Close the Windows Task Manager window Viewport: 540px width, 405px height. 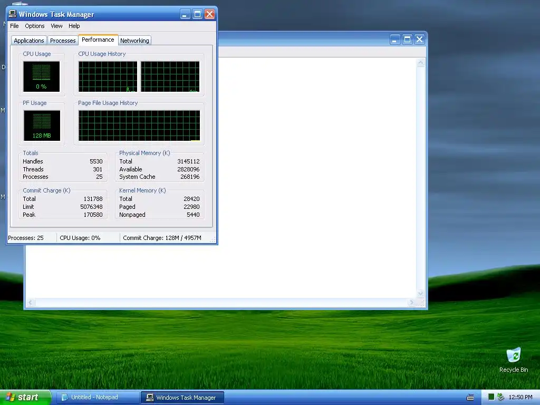click(209, 14)
